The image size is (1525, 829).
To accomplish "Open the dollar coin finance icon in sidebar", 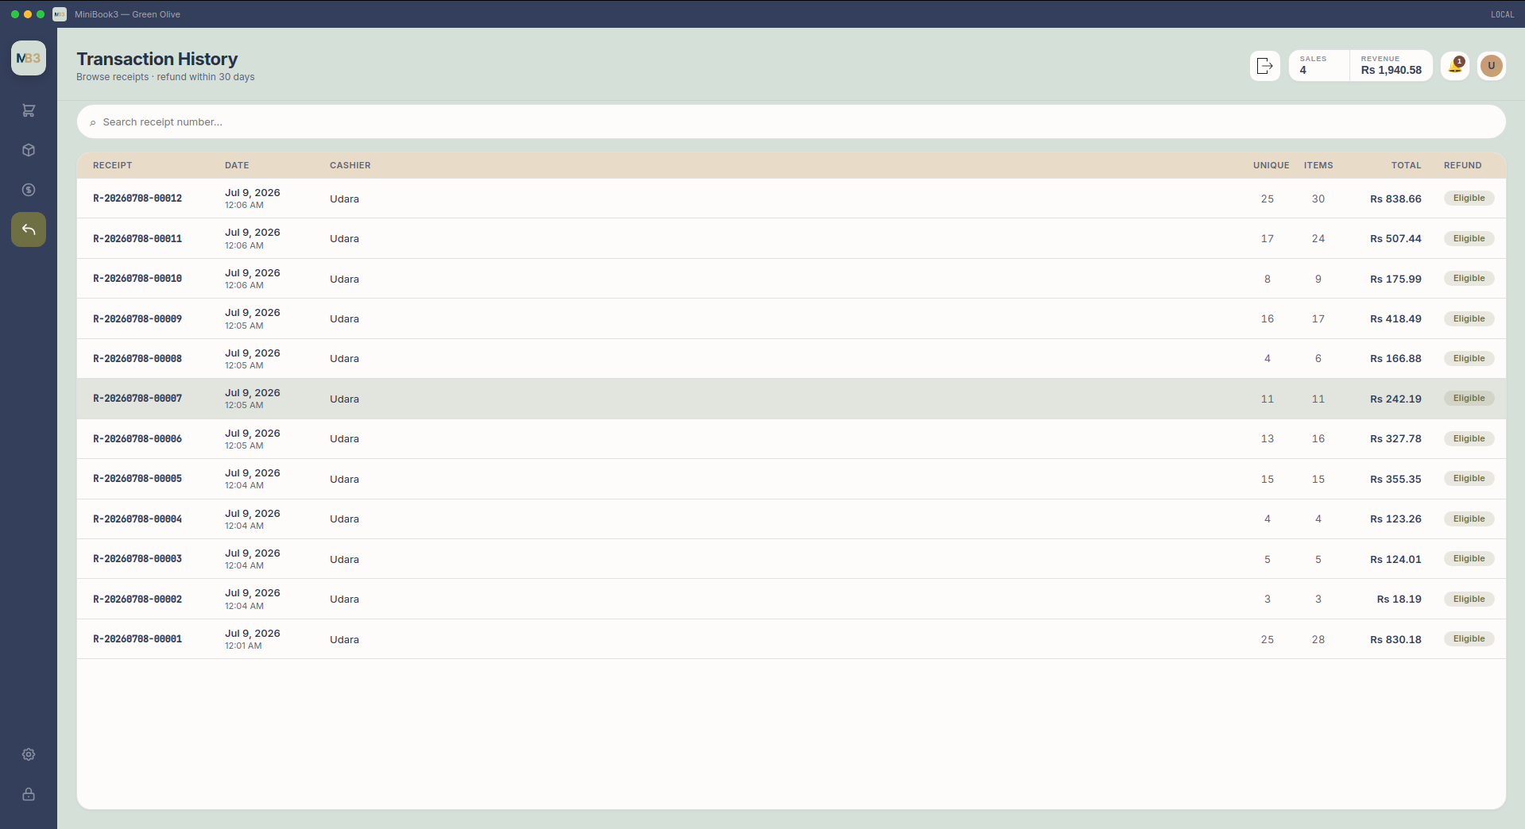I will 29,190.
